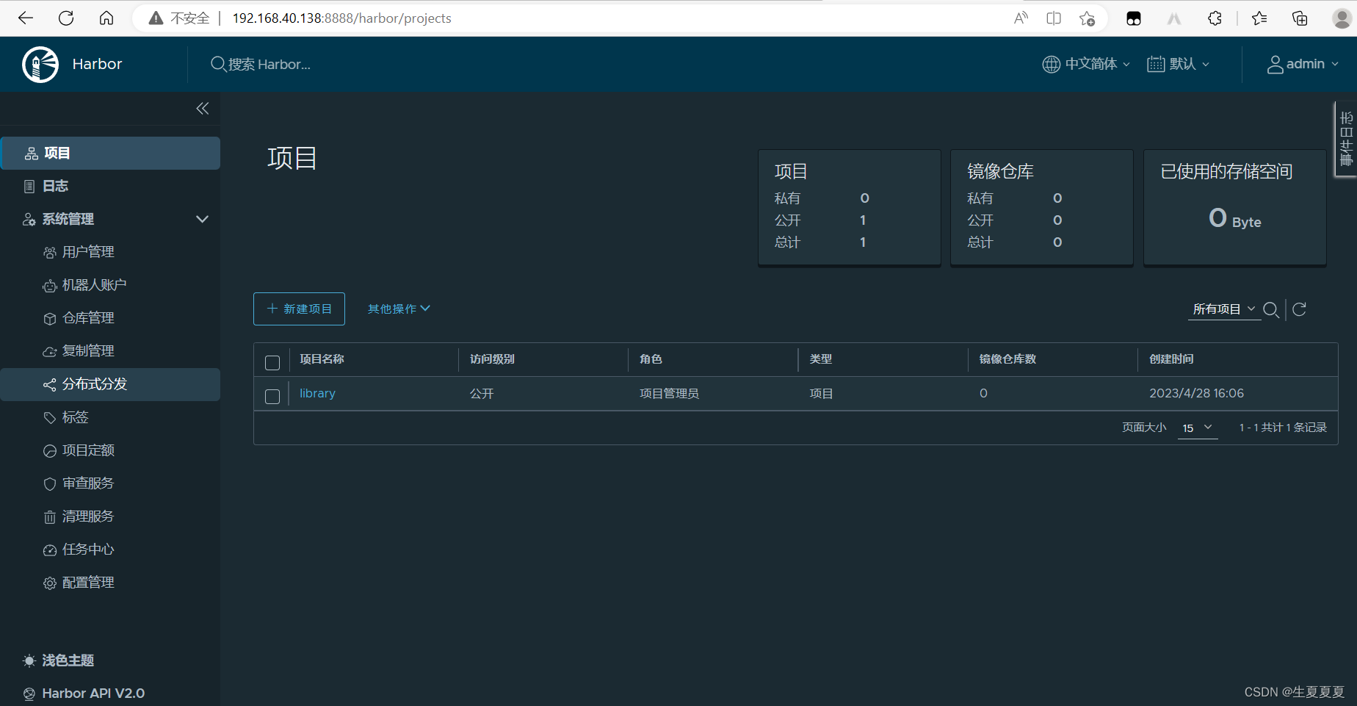Open the search icon next to 所有项目 filter
The width and height of the screenshot is (1357, 706).
pos(1272,309)
